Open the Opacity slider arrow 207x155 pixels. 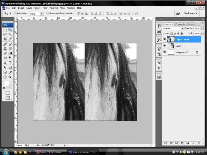(202, 28)
